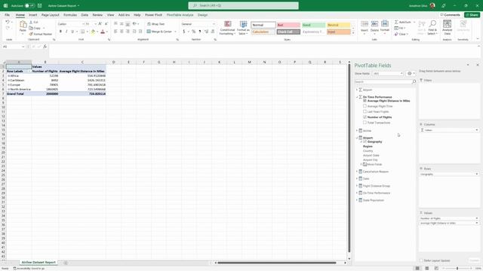The image size is (483, 271).
Task: Open the Borders button
Action: coord(82,32)
